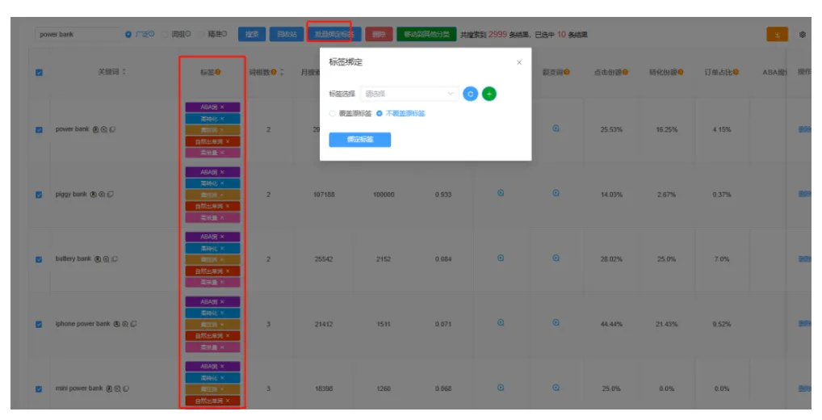Viewport: 822px width, 420px height.
Task: Click the 44.44% click share value
Action: pos(611,325)
